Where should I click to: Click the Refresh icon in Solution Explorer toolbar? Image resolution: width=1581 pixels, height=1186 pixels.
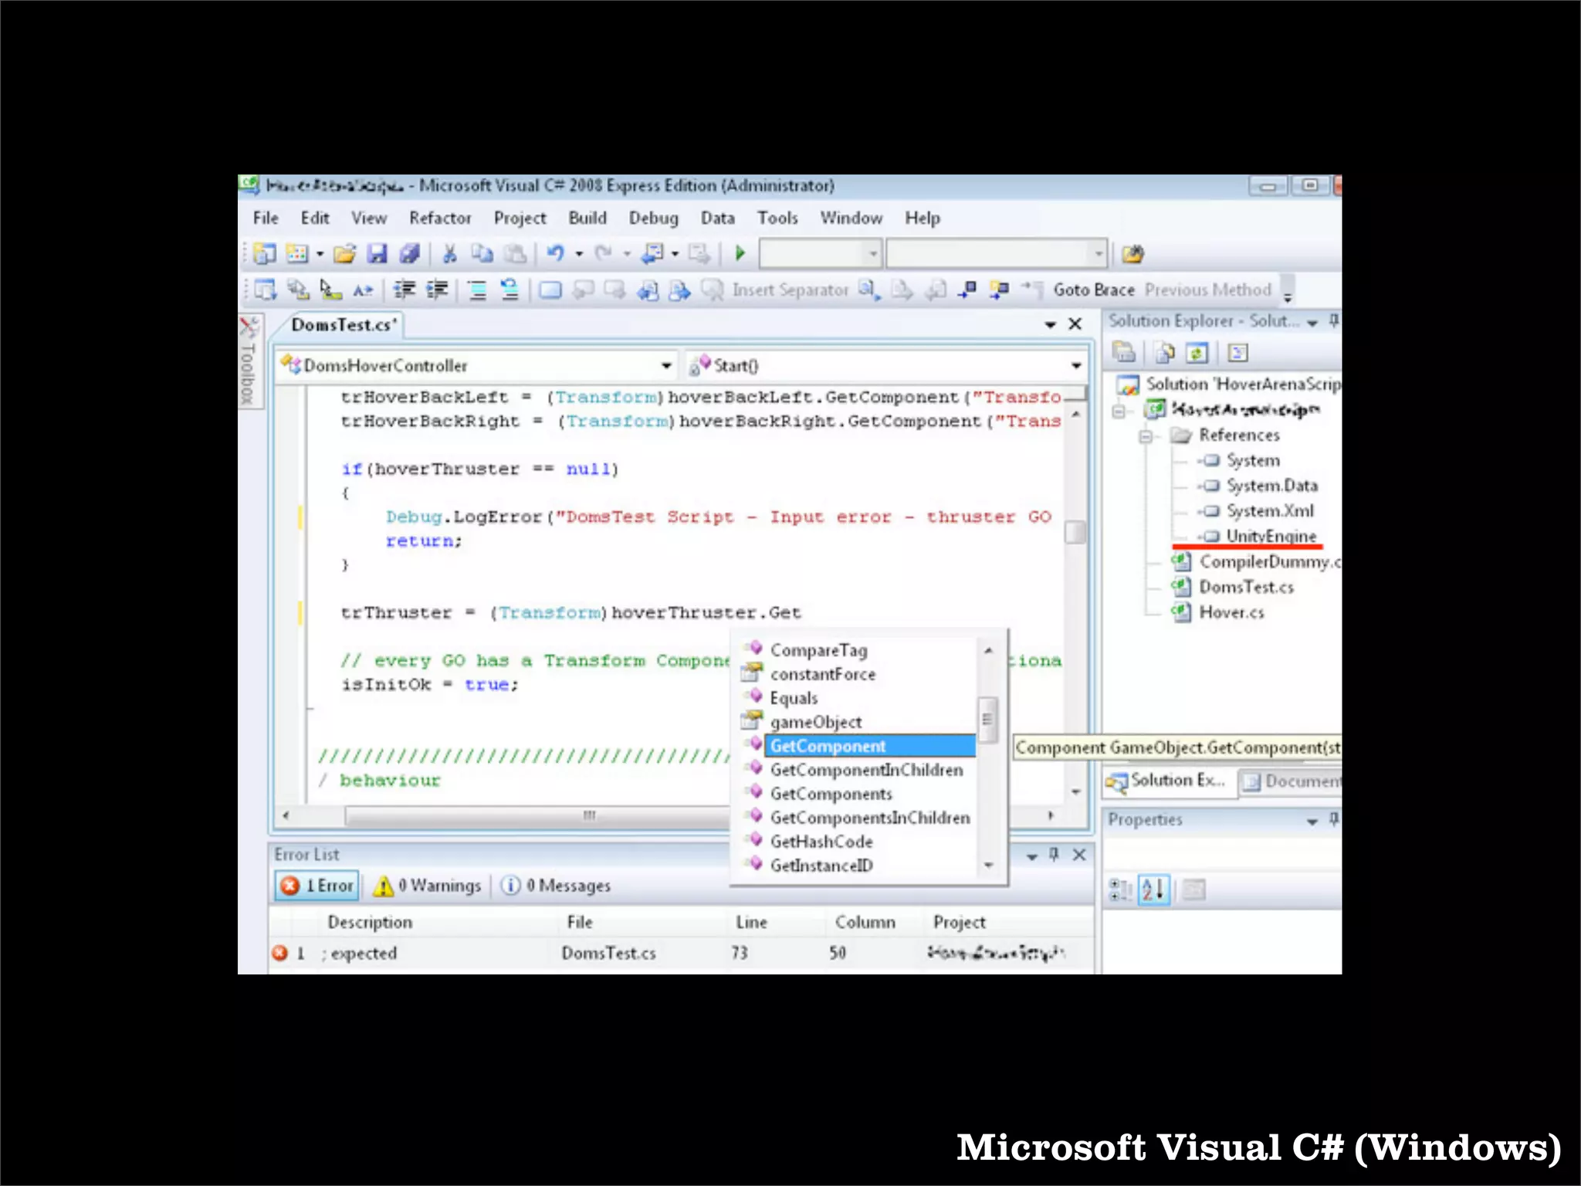(x=1197, y=353)
